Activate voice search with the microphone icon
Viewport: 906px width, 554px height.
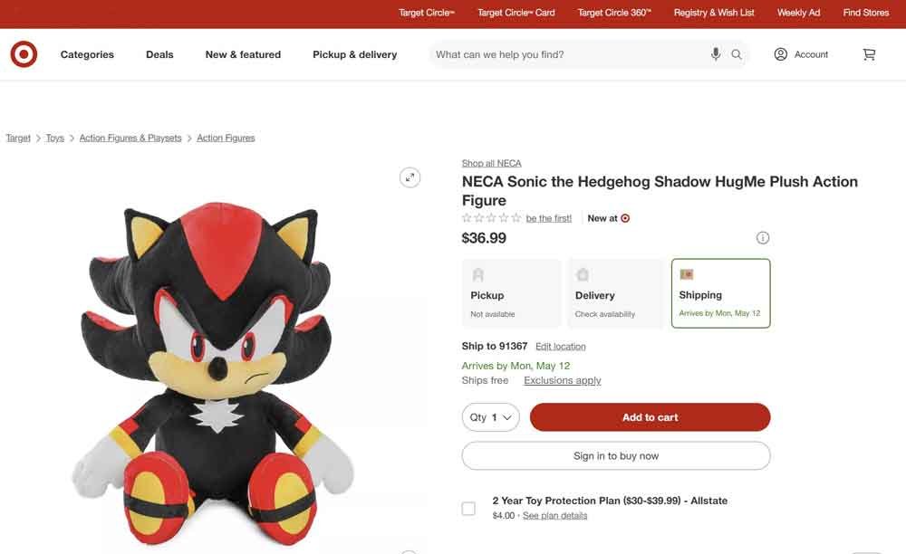pos(716,54)
